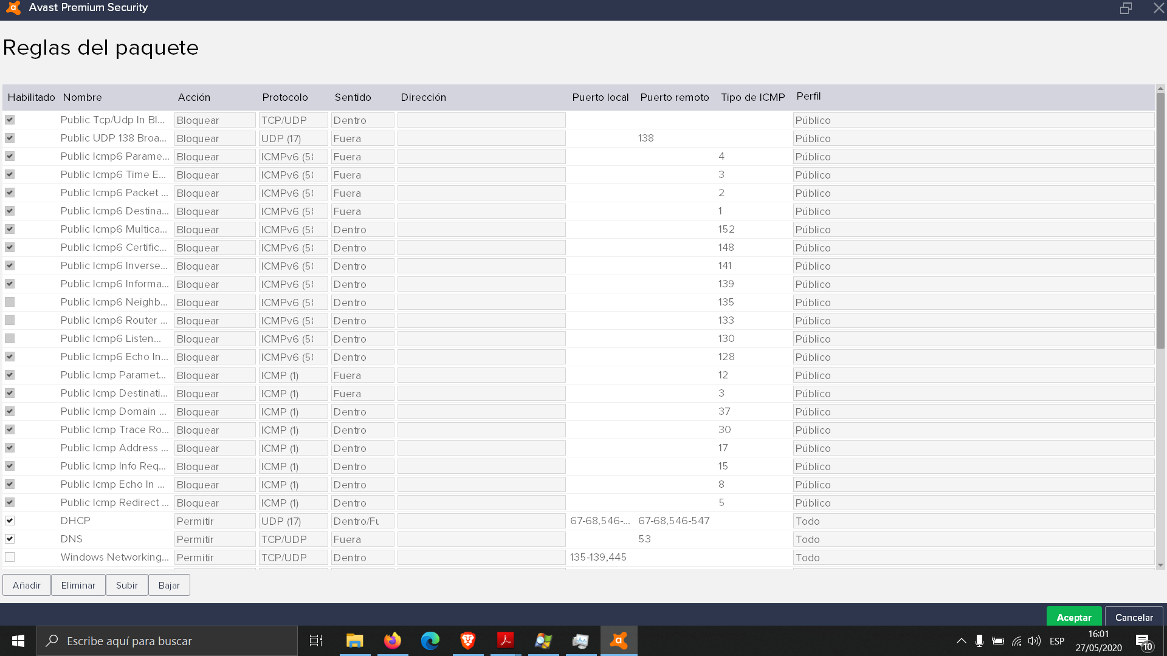
Task: Click the Dirección field of DNS rule
Action: [x=481, y=539]
